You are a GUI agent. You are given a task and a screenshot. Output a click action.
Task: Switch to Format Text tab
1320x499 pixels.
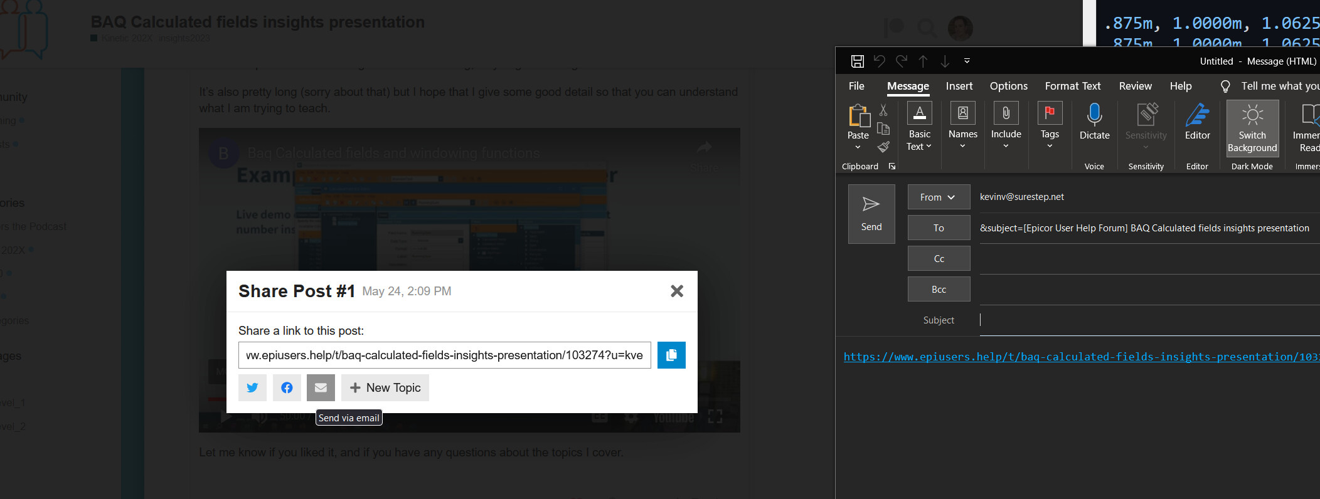[x=1073, y=86]
